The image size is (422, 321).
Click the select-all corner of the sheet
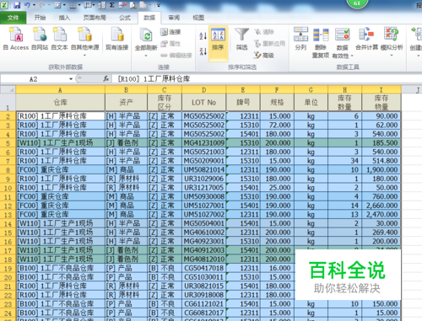click(x=8, y=89)
